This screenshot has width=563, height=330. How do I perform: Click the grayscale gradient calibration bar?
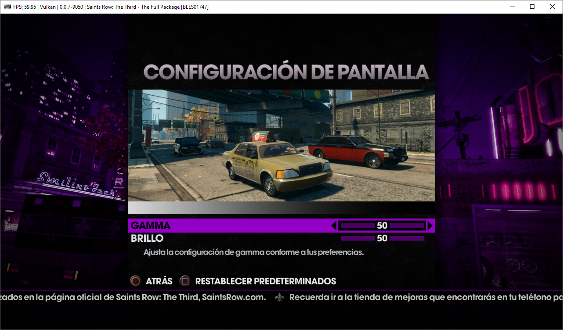pos(281,208)
